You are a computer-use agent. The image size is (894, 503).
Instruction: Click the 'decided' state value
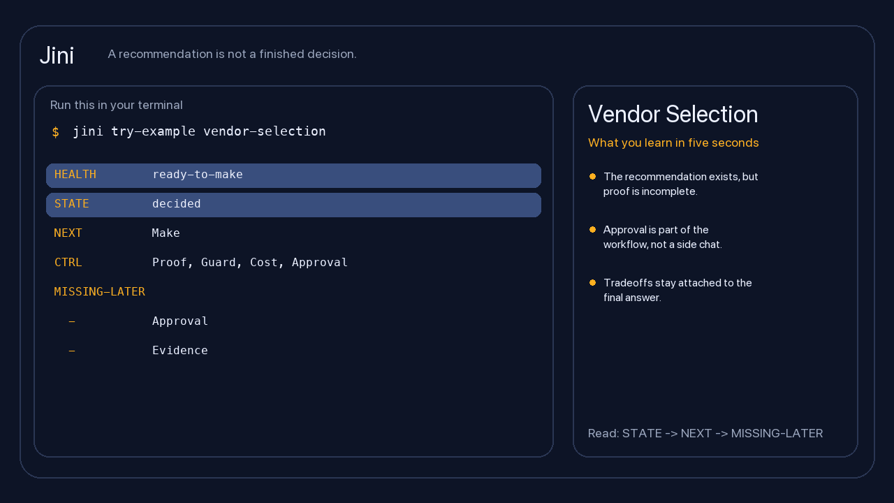point(177,204)
